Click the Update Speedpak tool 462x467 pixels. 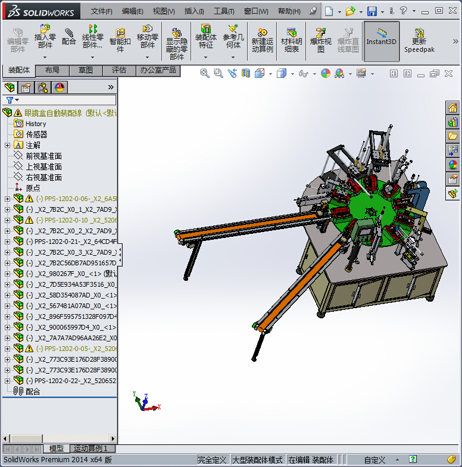[419, 40]
